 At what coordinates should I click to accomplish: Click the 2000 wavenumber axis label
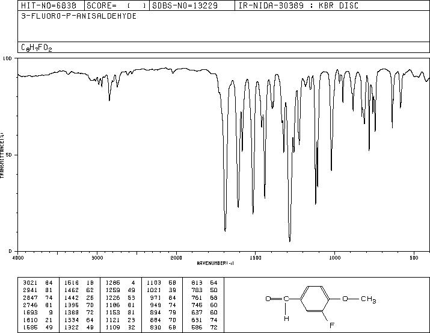click(176, 258)
